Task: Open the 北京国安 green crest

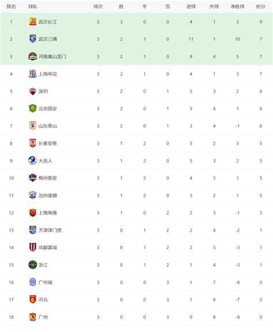Action: click(x=33, y=109)
